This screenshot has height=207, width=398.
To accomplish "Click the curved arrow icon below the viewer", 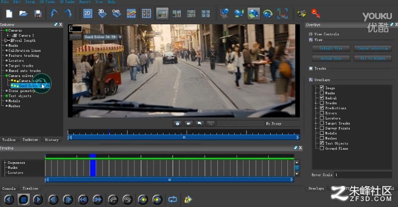I will (199, 123).
